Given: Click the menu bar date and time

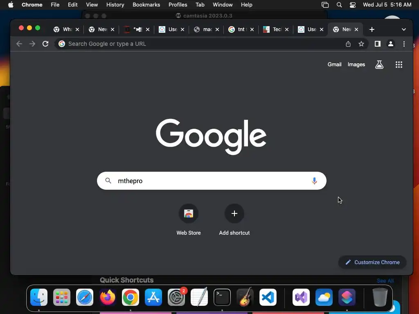Looking at the screenshot, I should pos(387,5).
